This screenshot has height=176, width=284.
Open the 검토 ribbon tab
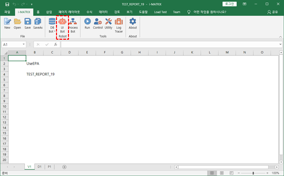117,12
